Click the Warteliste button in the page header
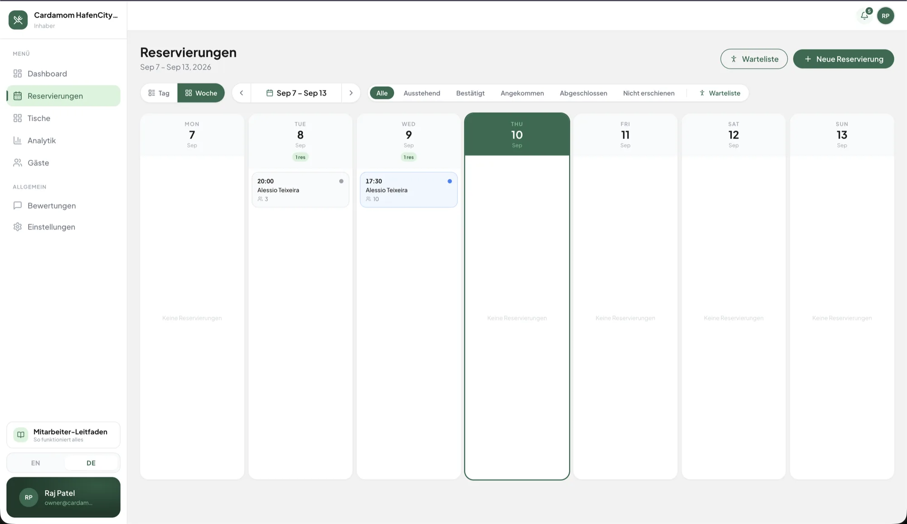907x524 pixels. tap(754, 59)
